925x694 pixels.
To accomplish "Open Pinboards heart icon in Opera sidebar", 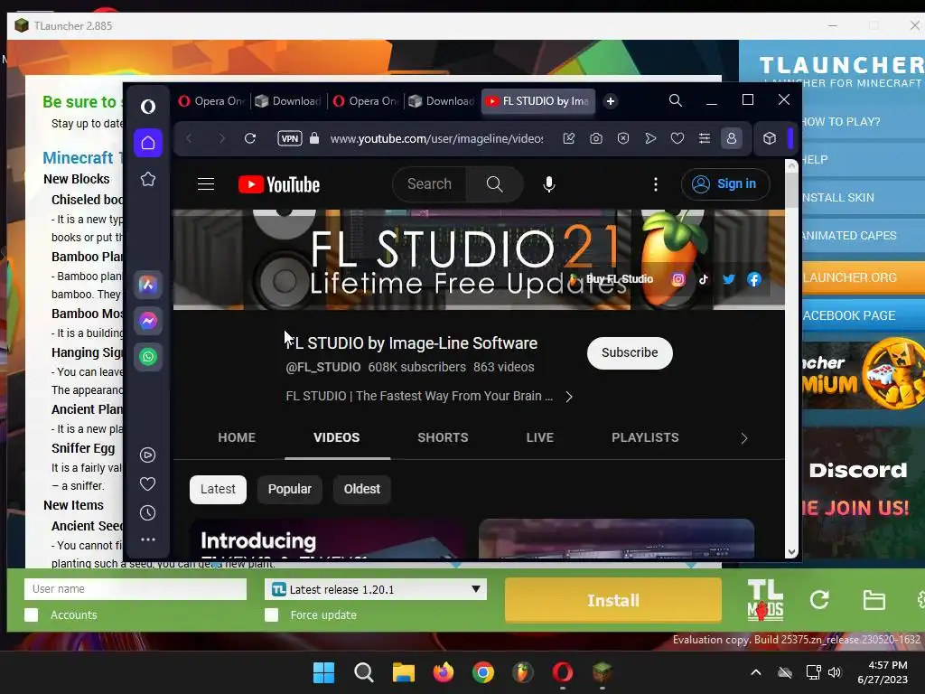I will click(x=148, y=484).
